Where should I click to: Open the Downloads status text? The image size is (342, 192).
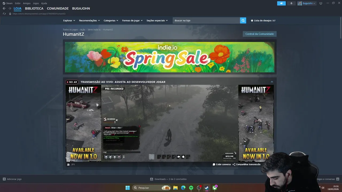coord(170,179)
